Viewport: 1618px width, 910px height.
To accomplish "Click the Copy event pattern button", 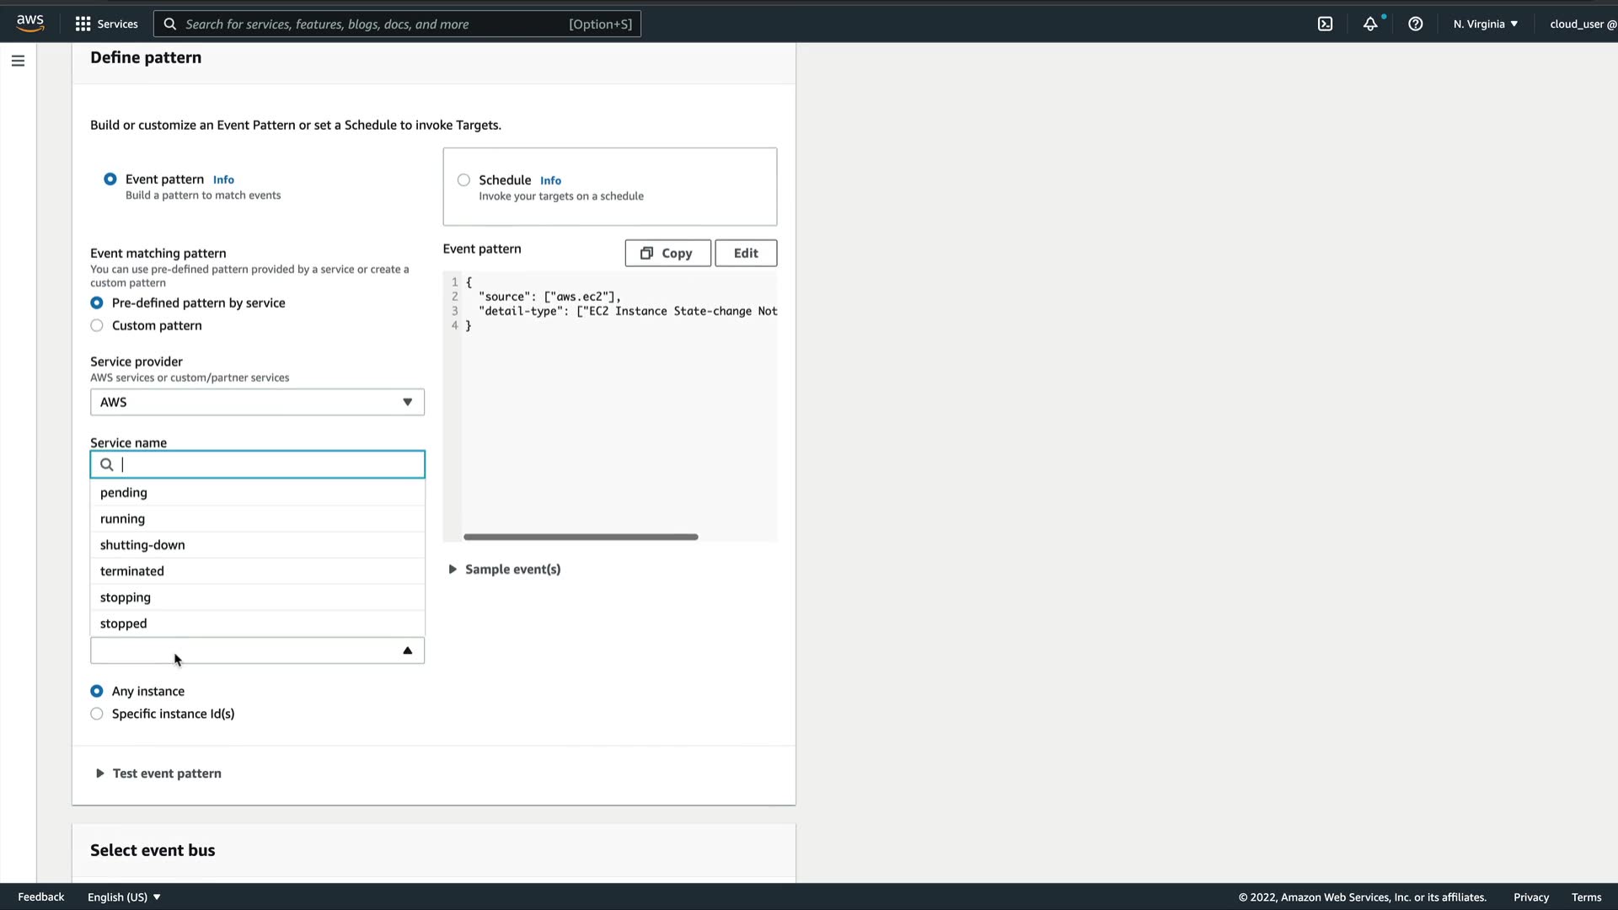I will (x=667, y=253).
